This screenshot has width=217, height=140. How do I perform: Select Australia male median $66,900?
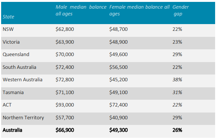click(x=65, y=130)
